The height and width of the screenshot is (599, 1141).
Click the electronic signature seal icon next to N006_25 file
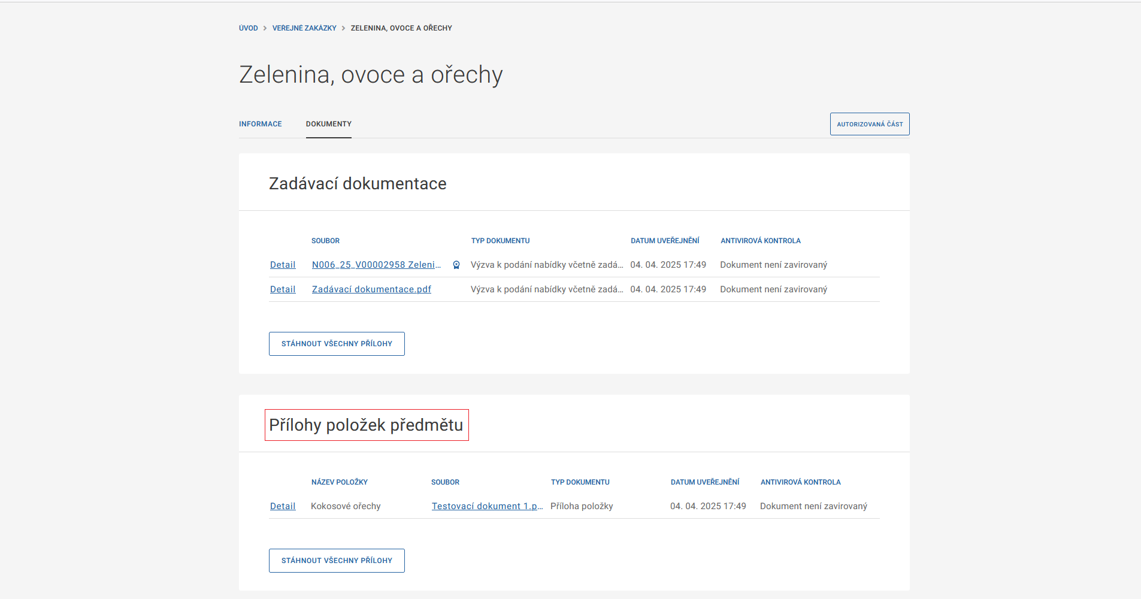click(x=456, y=265)
